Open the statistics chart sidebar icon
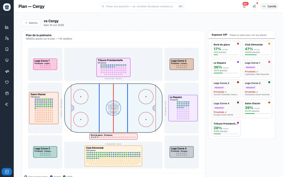This screenshot has height=177, width=283. pyautogui.click(x=7, y=27)
